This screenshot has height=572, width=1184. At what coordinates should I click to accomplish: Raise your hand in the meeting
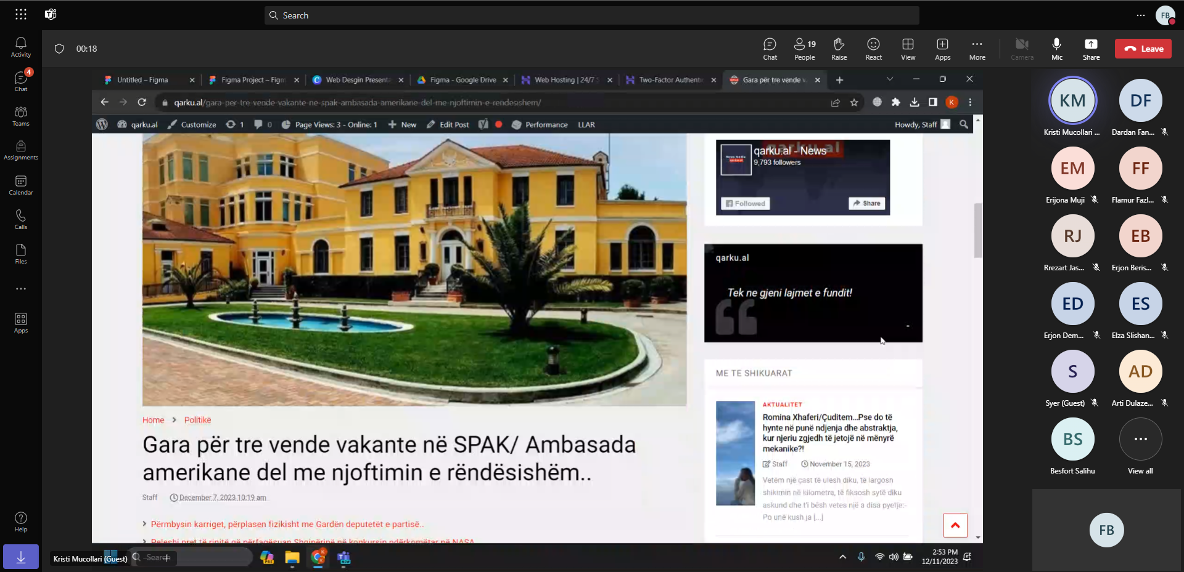839,49
